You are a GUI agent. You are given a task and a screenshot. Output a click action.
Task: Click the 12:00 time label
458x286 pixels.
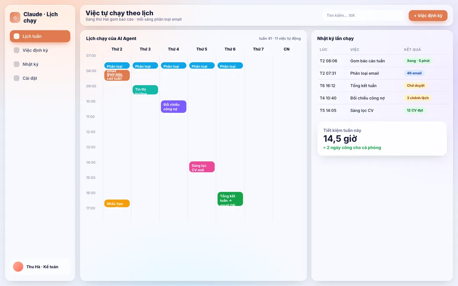click(x=91, y=132)
